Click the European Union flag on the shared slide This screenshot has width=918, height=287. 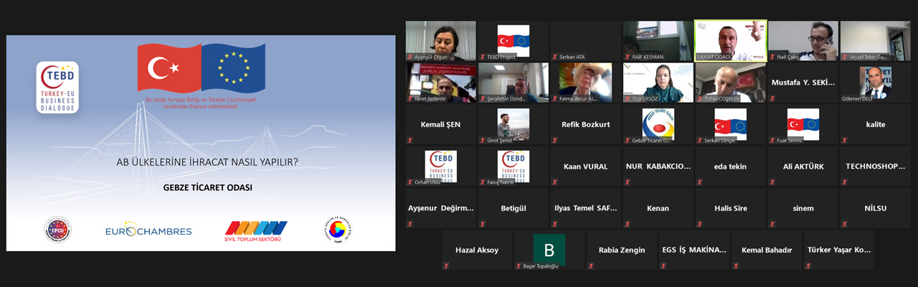tap(233, 68)
